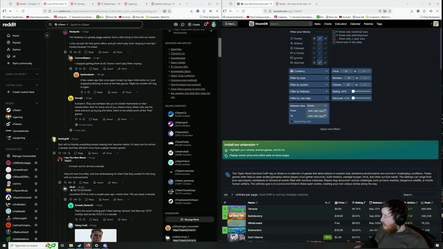Open Install our extension link
Viewport: 443px width, 249px height.
[241, 145]
